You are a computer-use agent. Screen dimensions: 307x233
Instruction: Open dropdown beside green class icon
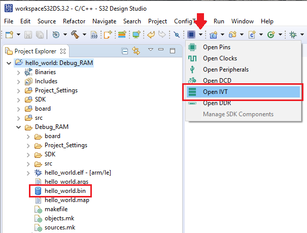pyautogui.click(x=281, y=35)
